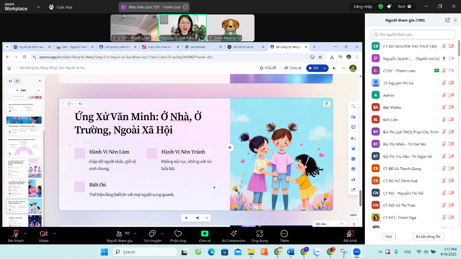
Task: Bookmark the page with the star icon
Action: 320,57
